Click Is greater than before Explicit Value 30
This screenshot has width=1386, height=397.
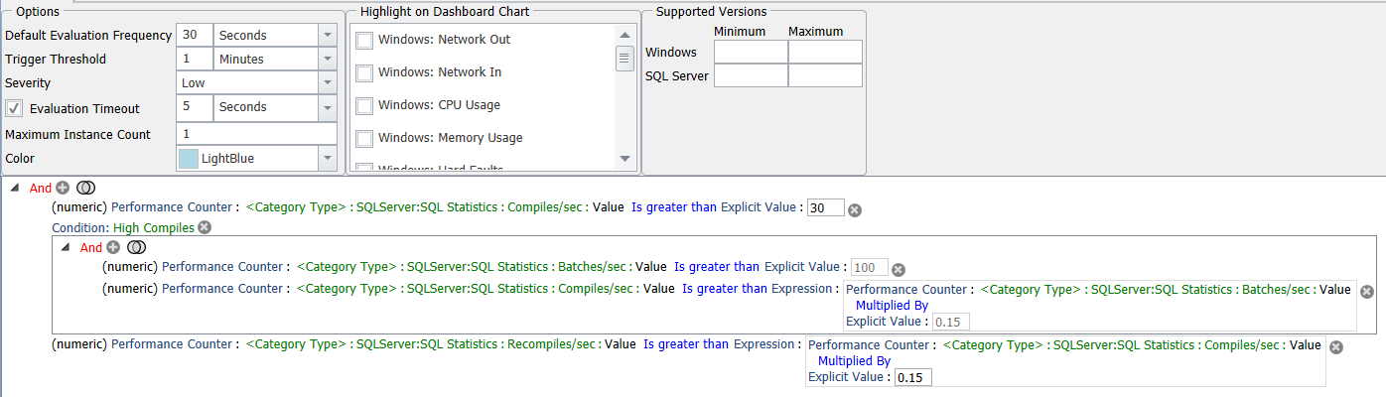[x=674, y=207]
